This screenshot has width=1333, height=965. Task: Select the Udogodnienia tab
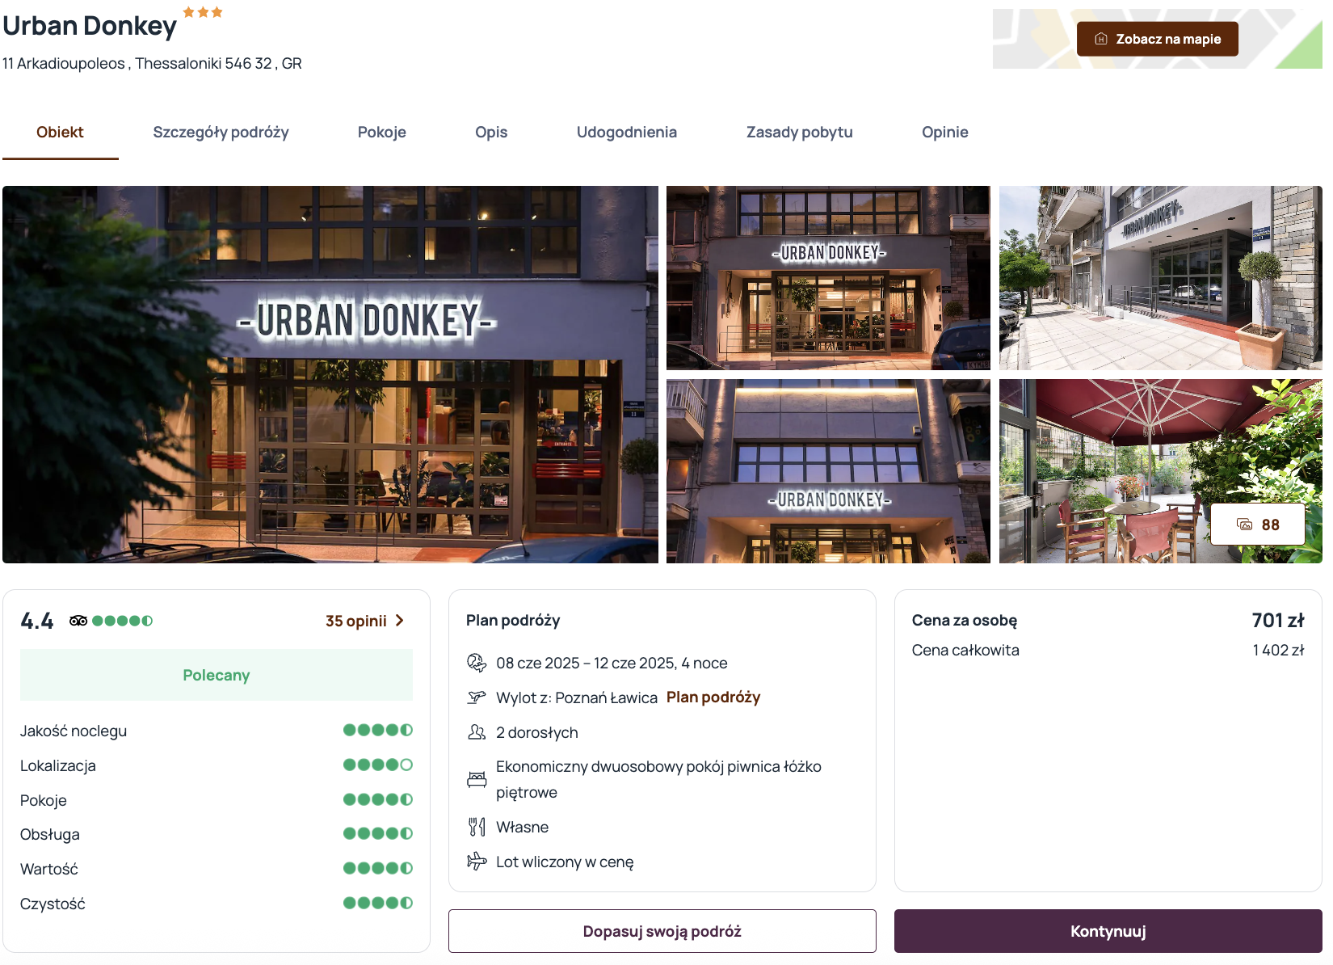pyautogui.click(x=627, y=133)
